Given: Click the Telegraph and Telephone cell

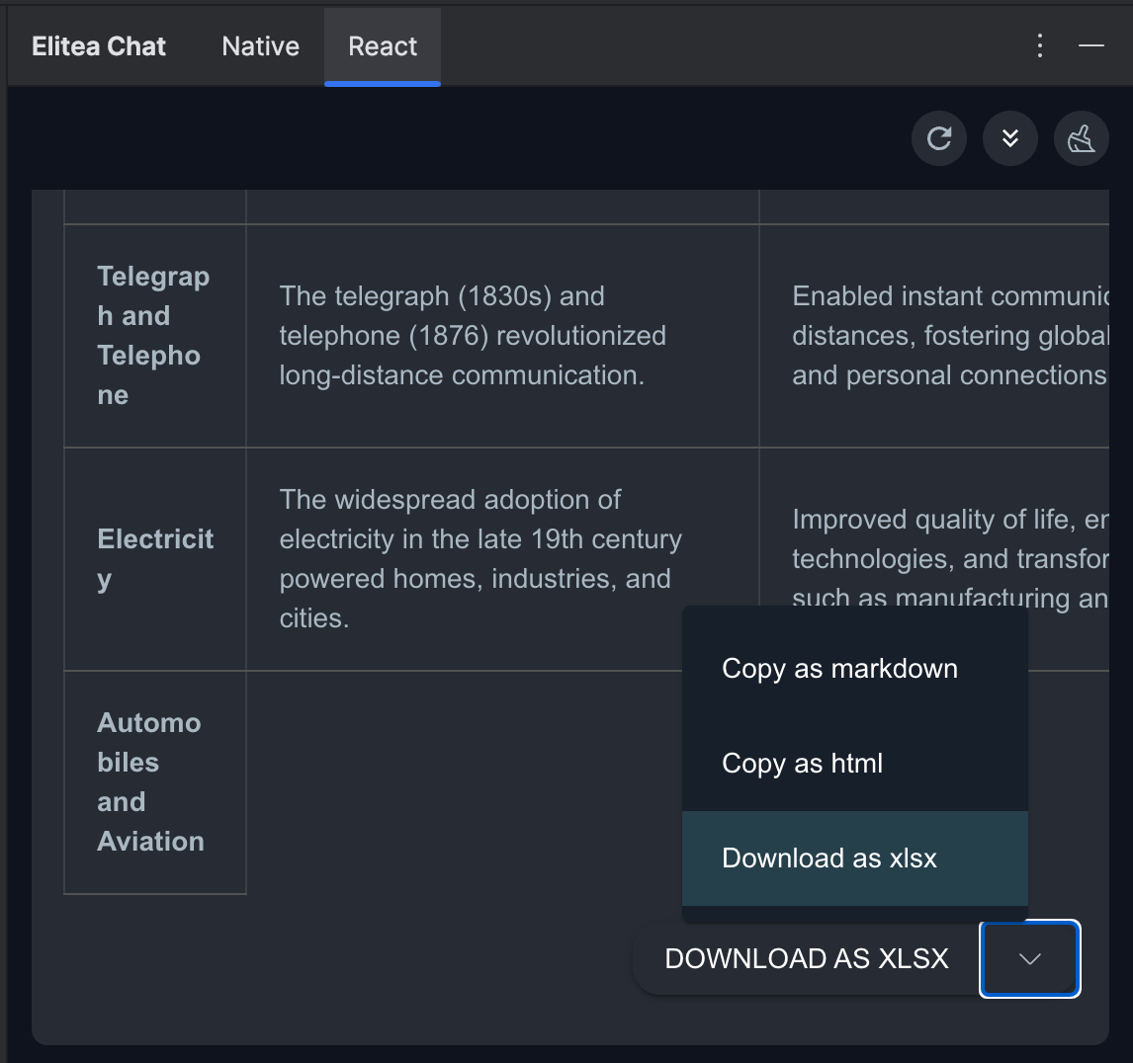Looking at the screenshot, I should click(x=155, y=336).
